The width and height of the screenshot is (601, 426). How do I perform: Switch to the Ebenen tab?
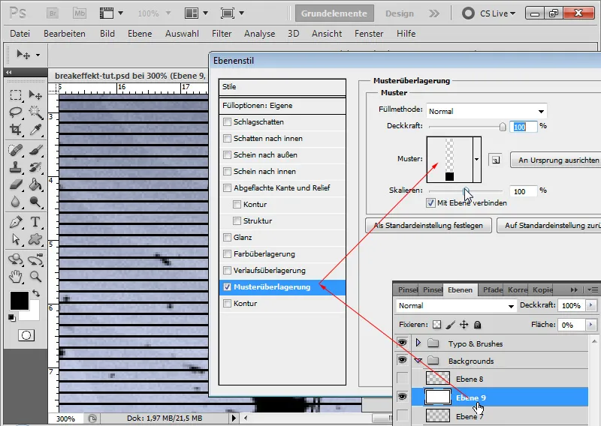pos(460,290)
